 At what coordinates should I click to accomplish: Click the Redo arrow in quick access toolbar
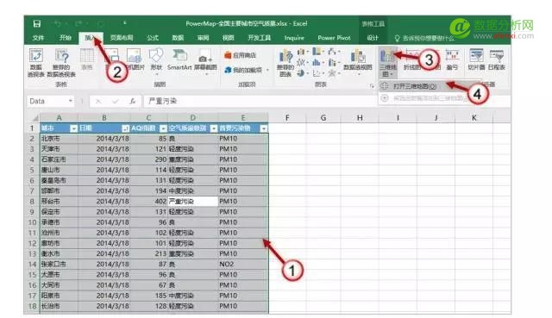(x=78, y=24)
